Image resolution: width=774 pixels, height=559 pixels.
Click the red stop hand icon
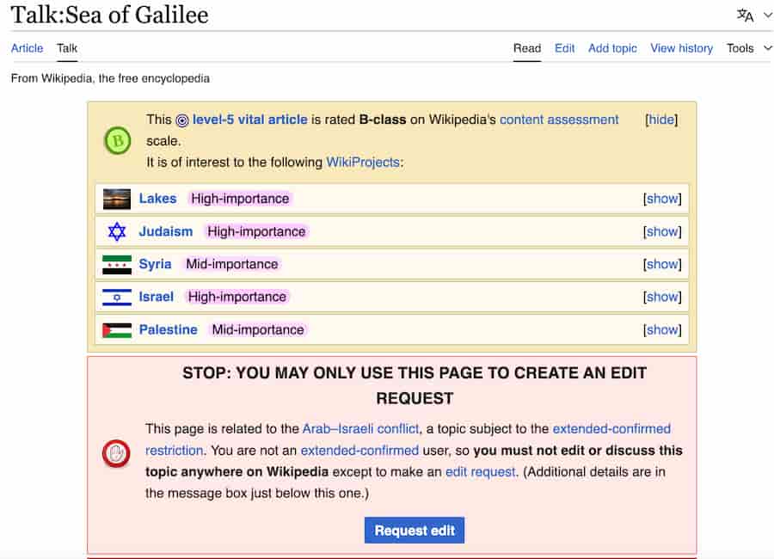pos(116,453)
